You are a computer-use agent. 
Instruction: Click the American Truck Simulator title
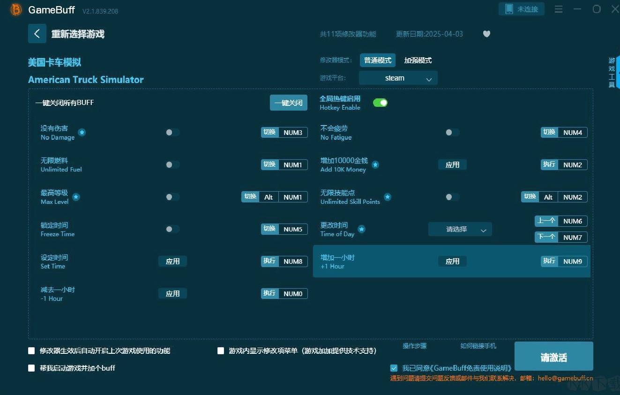(86, 80)
